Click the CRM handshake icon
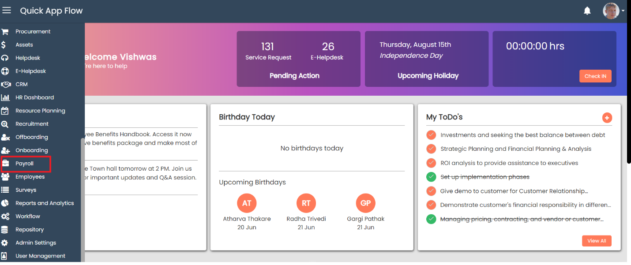The width and height of the screenshot is (631, 265). (x=5, y=84)
